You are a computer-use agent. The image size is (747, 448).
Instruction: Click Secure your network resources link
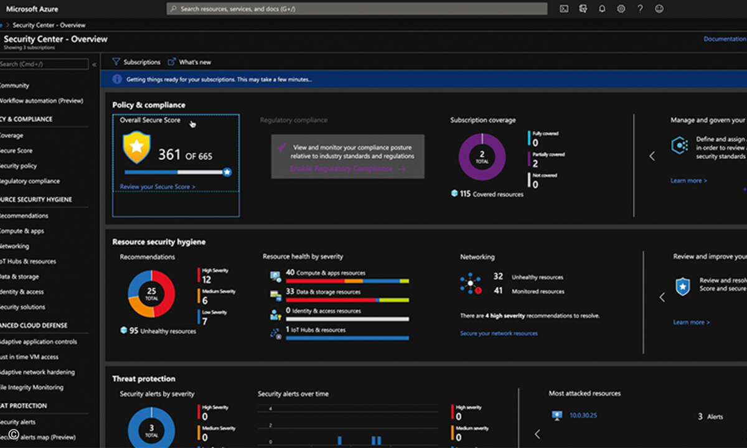tap(499, 334)
